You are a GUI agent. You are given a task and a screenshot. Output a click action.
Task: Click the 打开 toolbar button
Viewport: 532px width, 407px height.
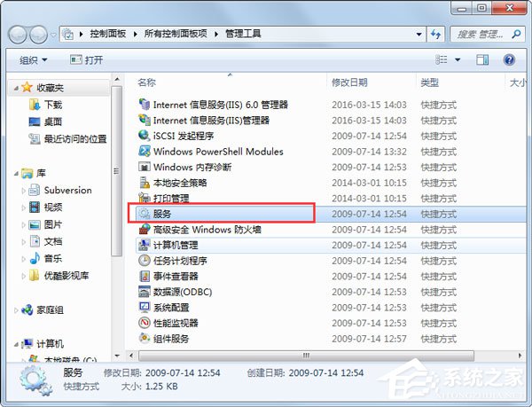[86, 60]
